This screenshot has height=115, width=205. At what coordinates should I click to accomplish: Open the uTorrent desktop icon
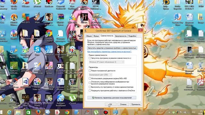pyautogui.click(x=72, y=99)
